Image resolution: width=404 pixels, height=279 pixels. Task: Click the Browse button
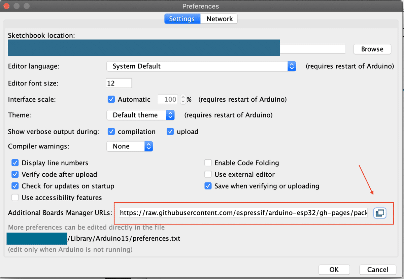(372, 49)
